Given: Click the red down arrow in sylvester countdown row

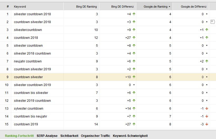Looking at the screenshot, I should (207, 108).
